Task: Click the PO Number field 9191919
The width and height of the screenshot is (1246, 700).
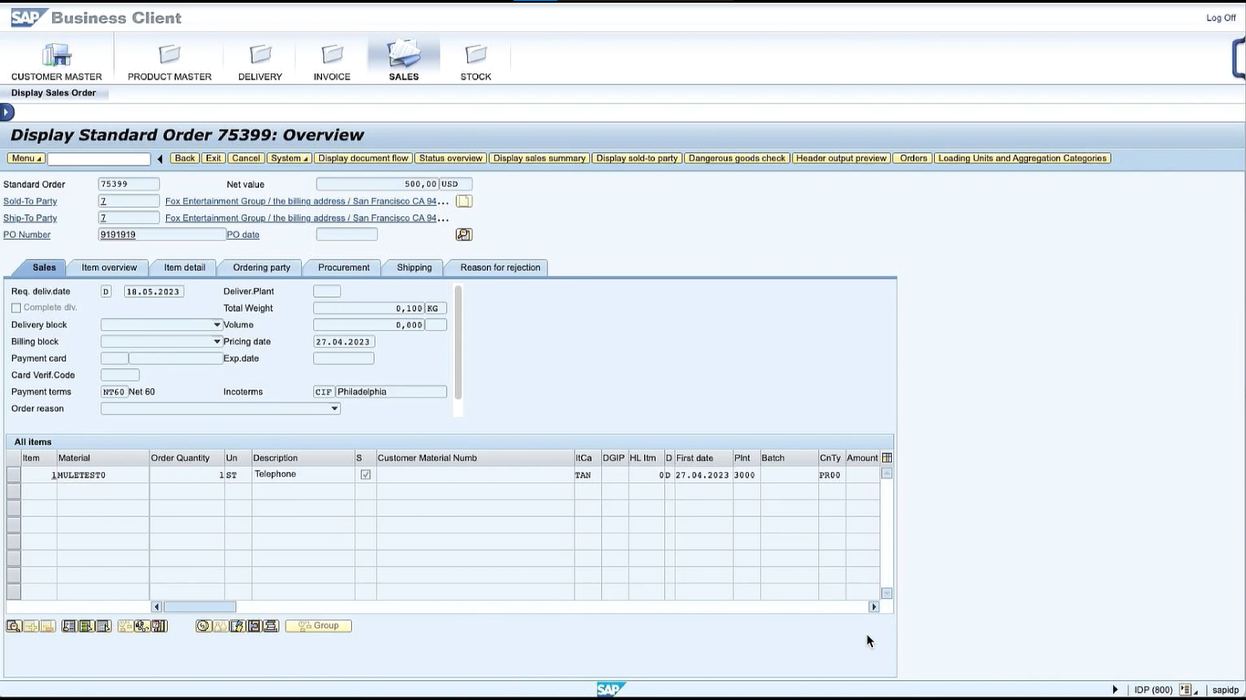Action: [x=161, y=234]
